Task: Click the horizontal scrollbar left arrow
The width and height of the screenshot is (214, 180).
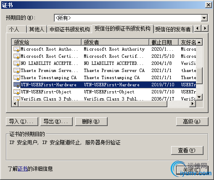Action: [15, 104]
